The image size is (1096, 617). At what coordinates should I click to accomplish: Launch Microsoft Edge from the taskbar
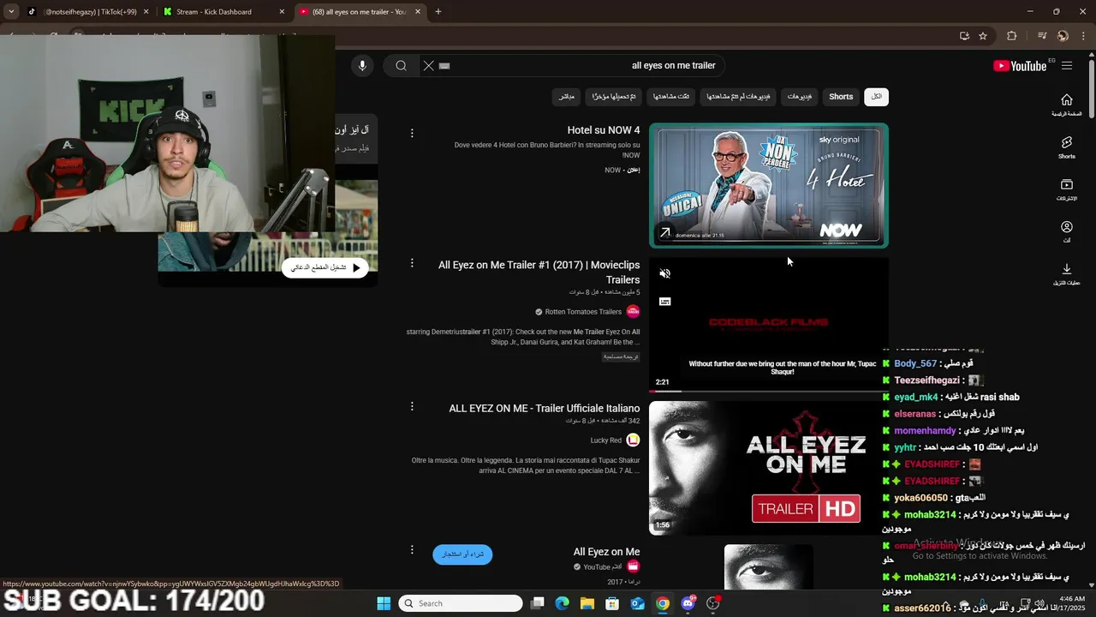pos(563,603)
